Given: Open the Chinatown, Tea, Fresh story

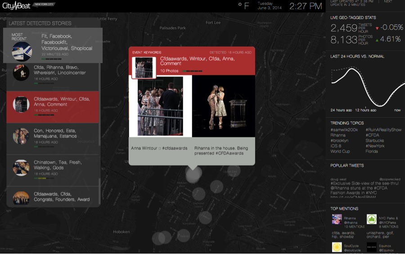Looking at the screenshot, I should (x=53, y=170).
